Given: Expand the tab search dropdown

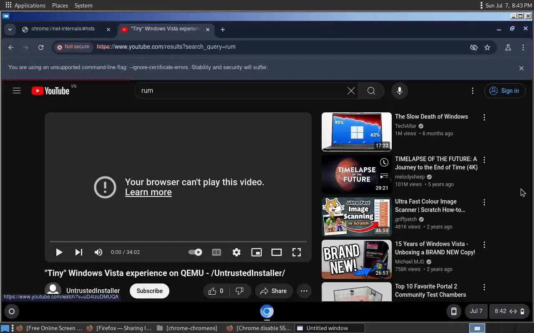Looking at the screenshot, I should pyautogui.click(x=10, y=30).
